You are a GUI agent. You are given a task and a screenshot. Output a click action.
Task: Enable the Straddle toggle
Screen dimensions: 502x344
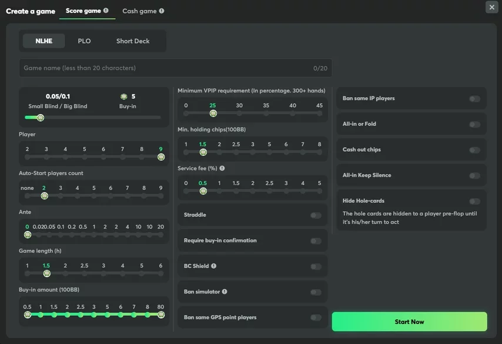coord(316,215)
